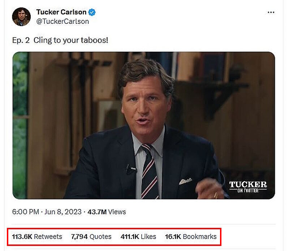Open the 6:00 PM timestamp link
The image size is (289, 251).
[x=25, y=212]
